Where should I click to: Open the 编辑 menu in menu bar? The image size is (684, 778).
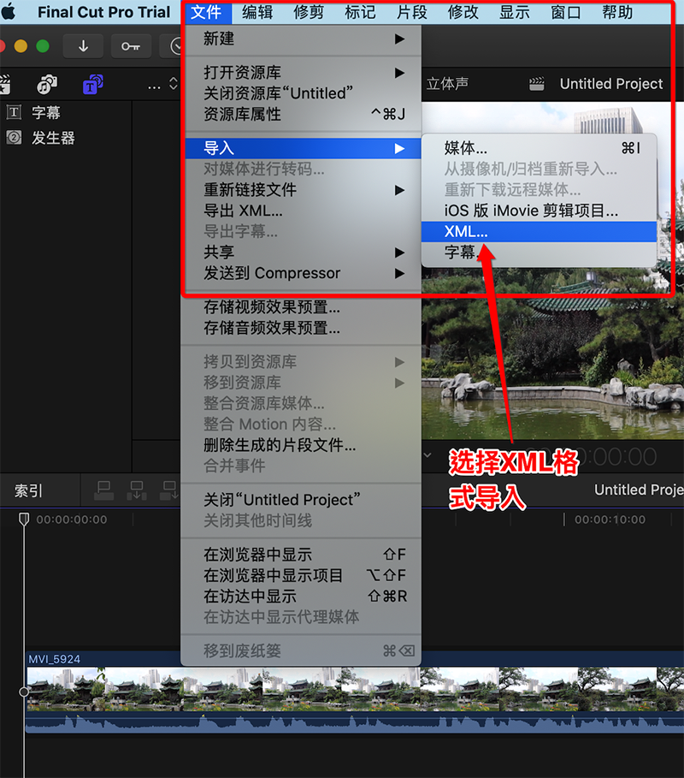(x=257, y=13)
